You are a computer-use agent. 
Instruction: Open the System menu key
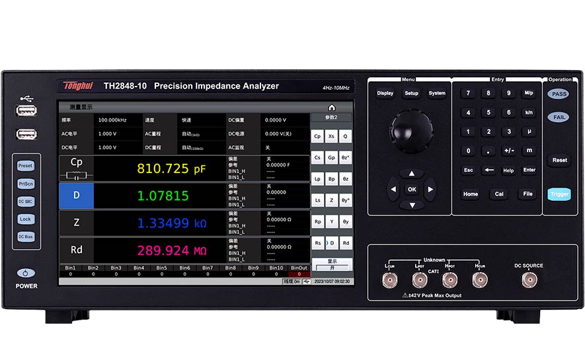pyautogui.click(x=437, y=93)
